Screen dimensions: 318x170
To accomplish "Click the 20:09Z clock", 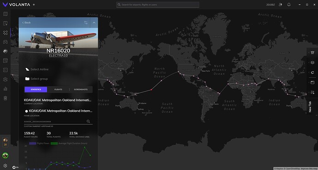I will (271, 5).
